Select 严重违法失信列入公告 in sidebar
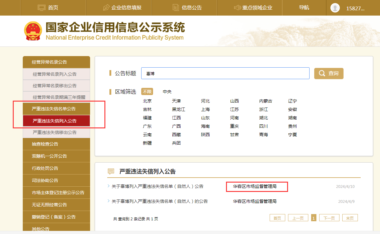Viewport: 380px width, 234px height. pyautogui.click(x=56, y=121)
